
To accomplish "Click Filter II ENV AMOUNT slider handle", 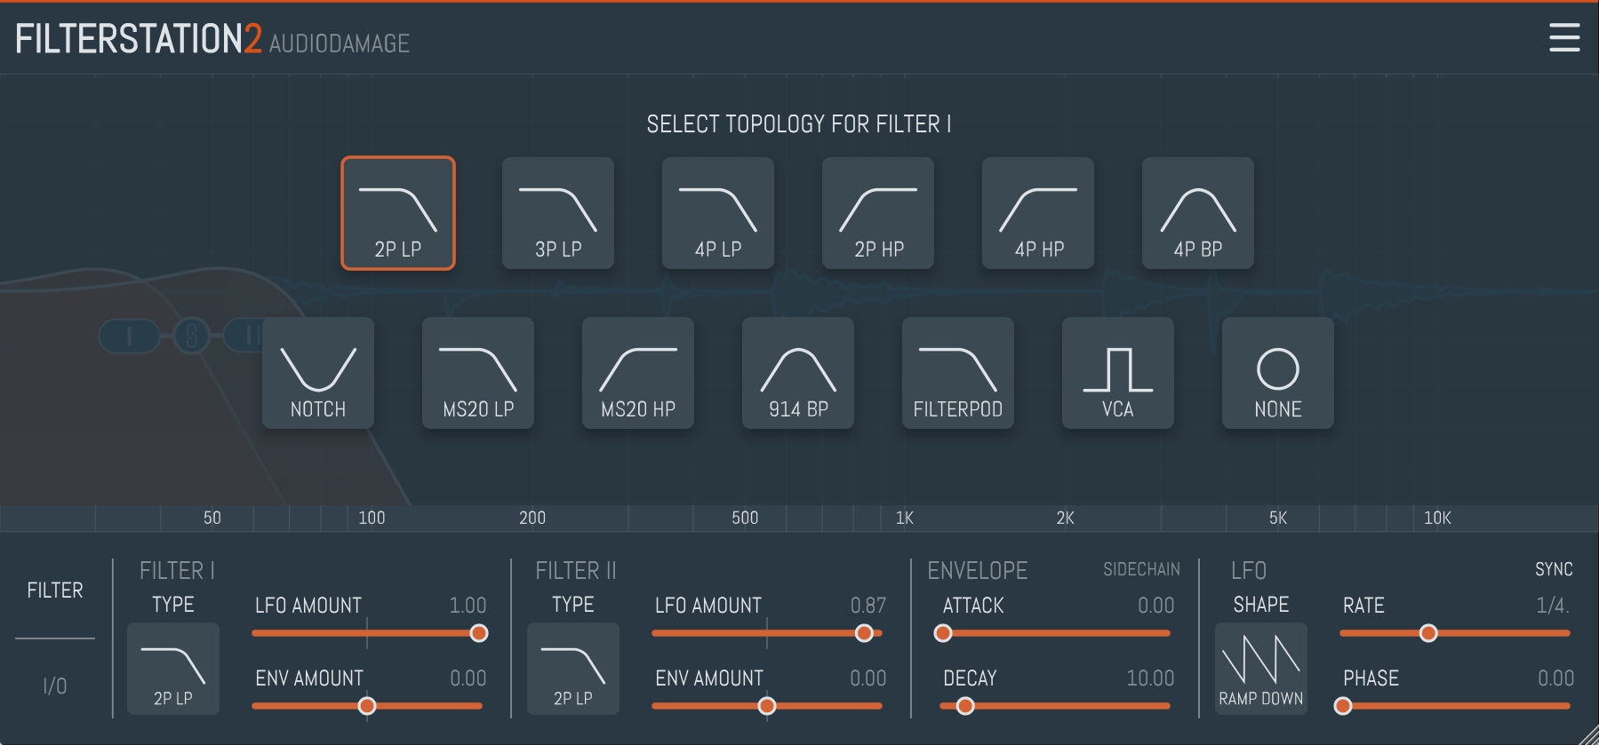I will 767,706.
